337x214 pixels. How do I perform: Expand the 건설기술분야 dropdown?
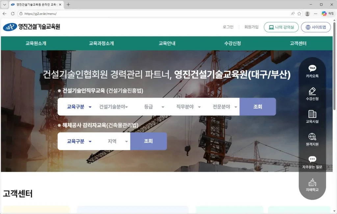[x=114, y=107]
